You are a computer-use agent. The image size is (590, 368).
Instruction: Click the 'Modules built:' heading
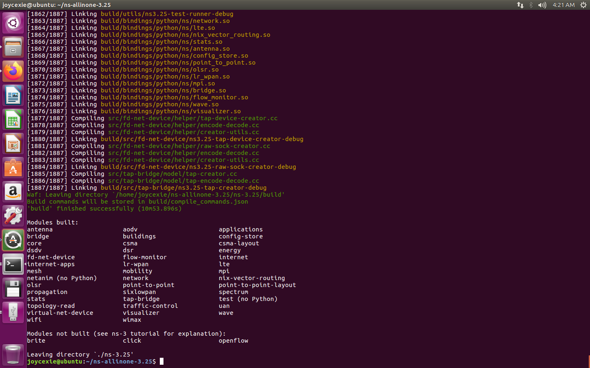52,222
